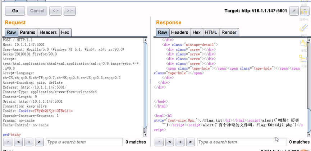Jump to the previous search match in Request

coord(18,142)
